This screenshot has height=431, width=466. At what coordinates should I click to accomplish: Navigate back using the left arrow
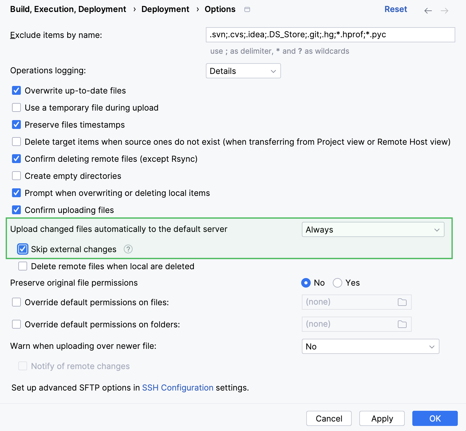click(x=428, y=10)
